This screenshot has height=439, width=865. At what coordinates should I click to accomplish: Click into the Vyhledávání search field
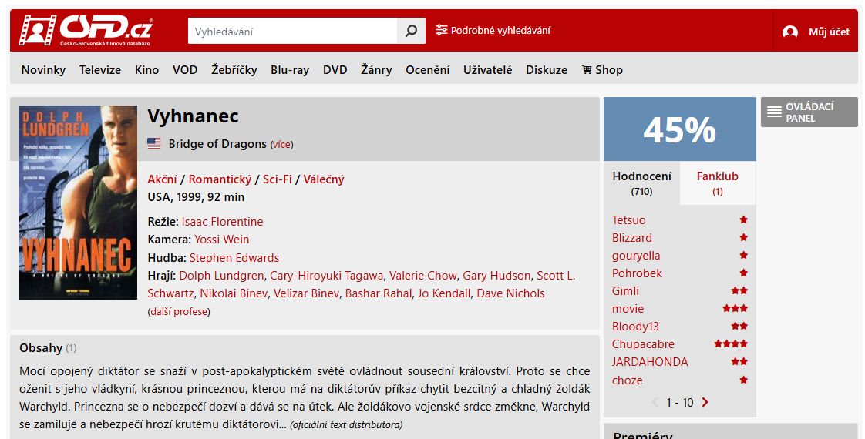pyautogui.click(x=292, y=32)
